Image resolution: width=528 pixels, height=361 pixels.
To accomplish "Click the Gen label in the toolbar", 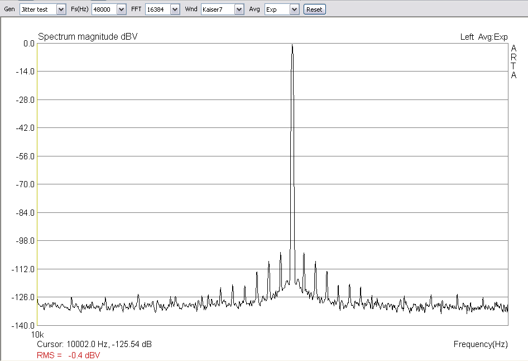I will pos(9,9).
